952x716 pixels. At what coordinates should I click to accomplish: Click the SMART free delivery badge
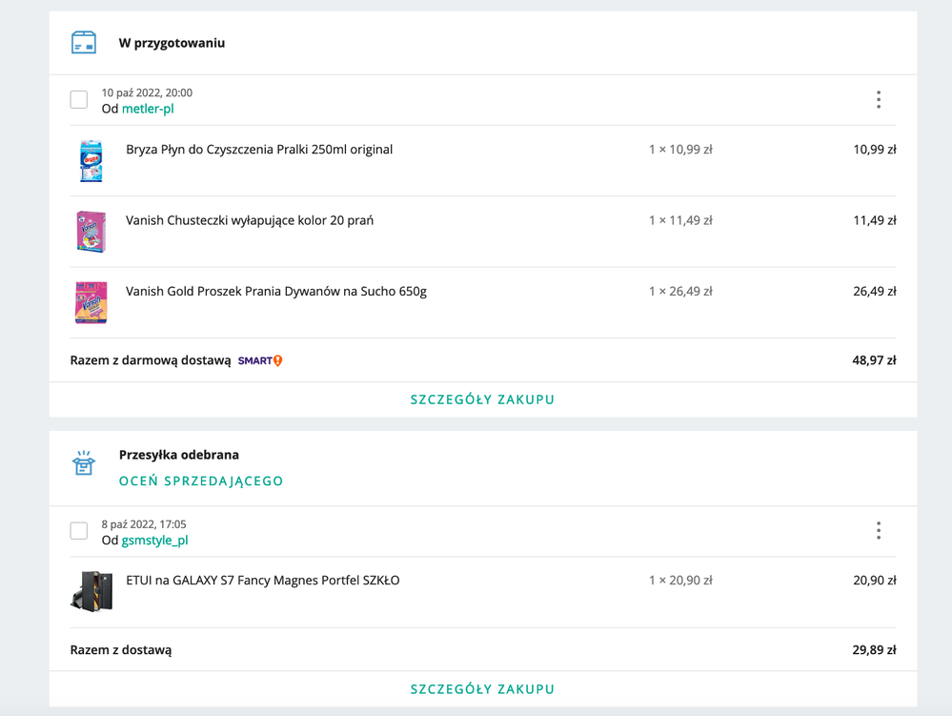[260, 360]
